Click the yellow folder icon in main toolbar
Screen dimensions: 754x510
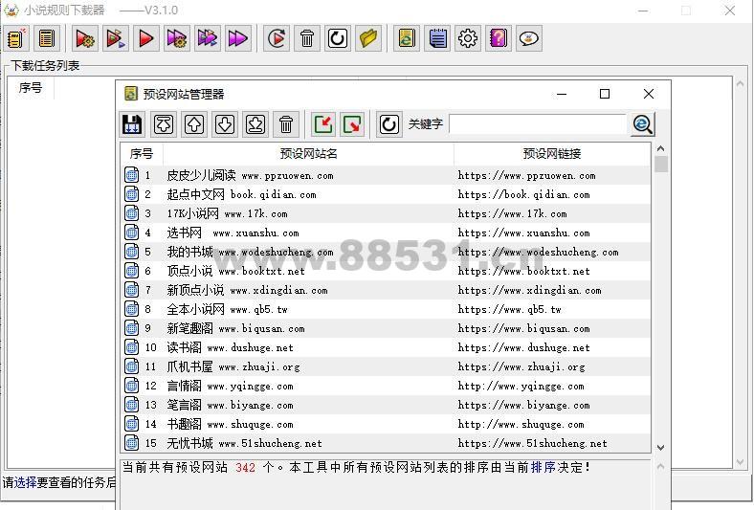368,38
